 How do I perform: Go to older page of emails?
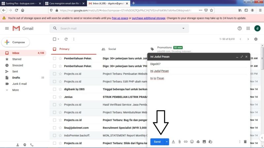pyautogui.click(x=248, y=39)
